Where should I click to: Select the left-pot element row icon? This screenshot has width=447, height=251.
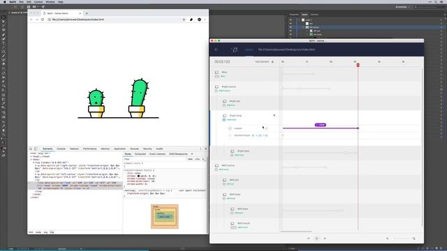click(x=225, y=180)
